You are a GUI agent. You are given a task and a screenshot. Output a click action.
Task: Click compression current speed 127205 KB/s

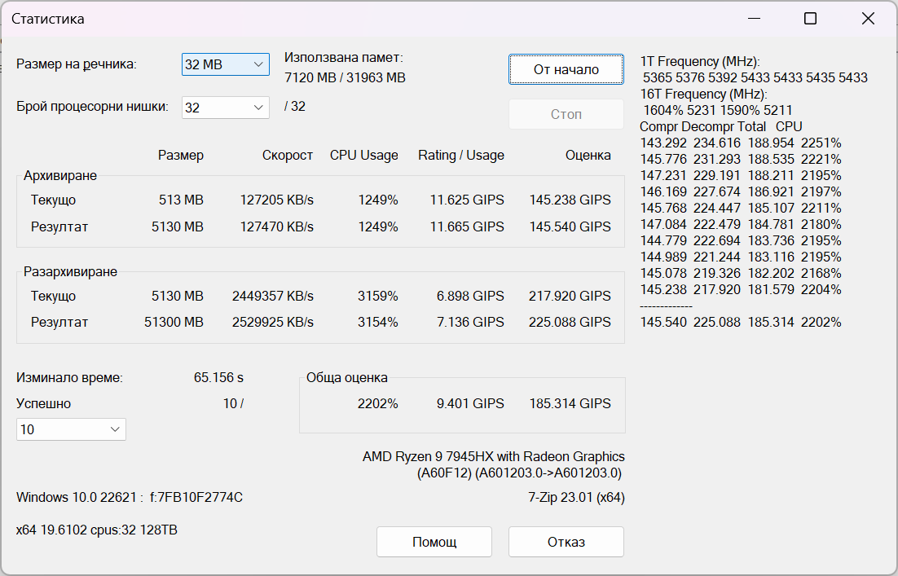click(x=276, y=200)
